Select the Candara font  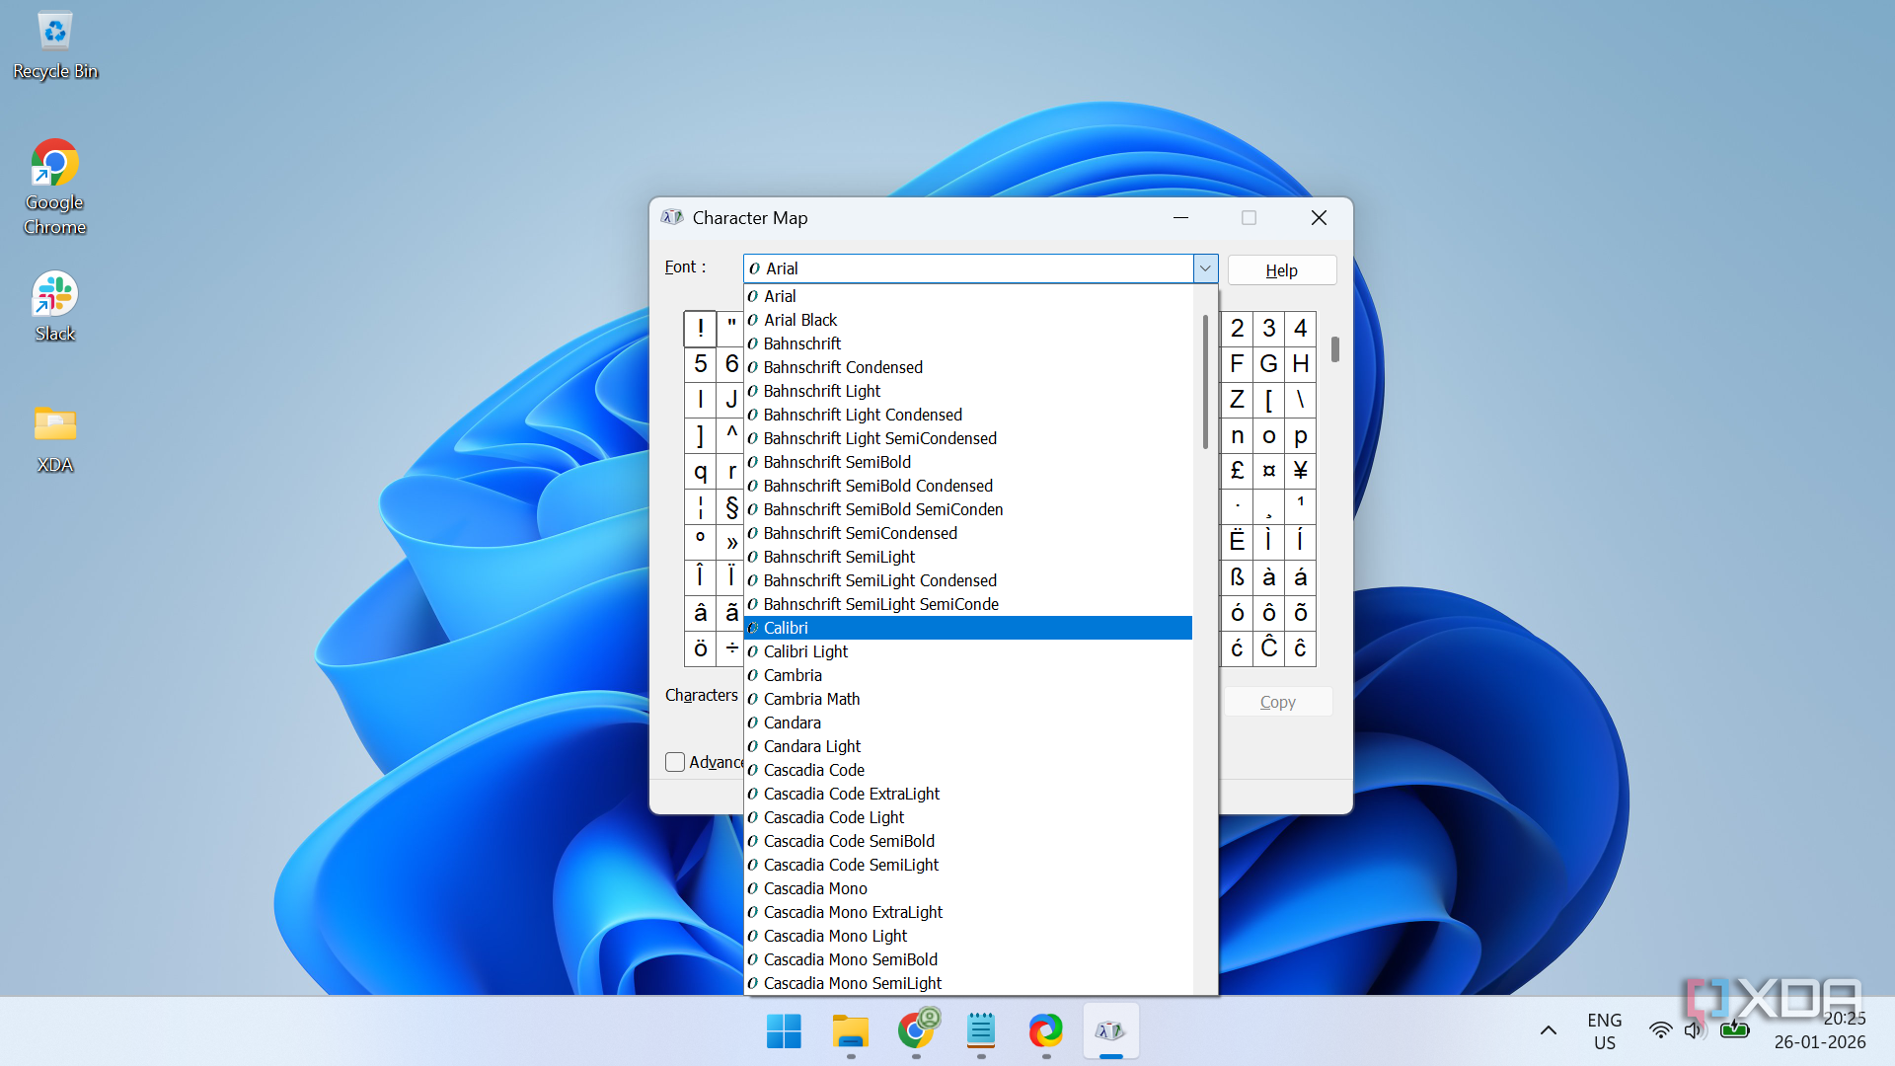tap(968, 723)
